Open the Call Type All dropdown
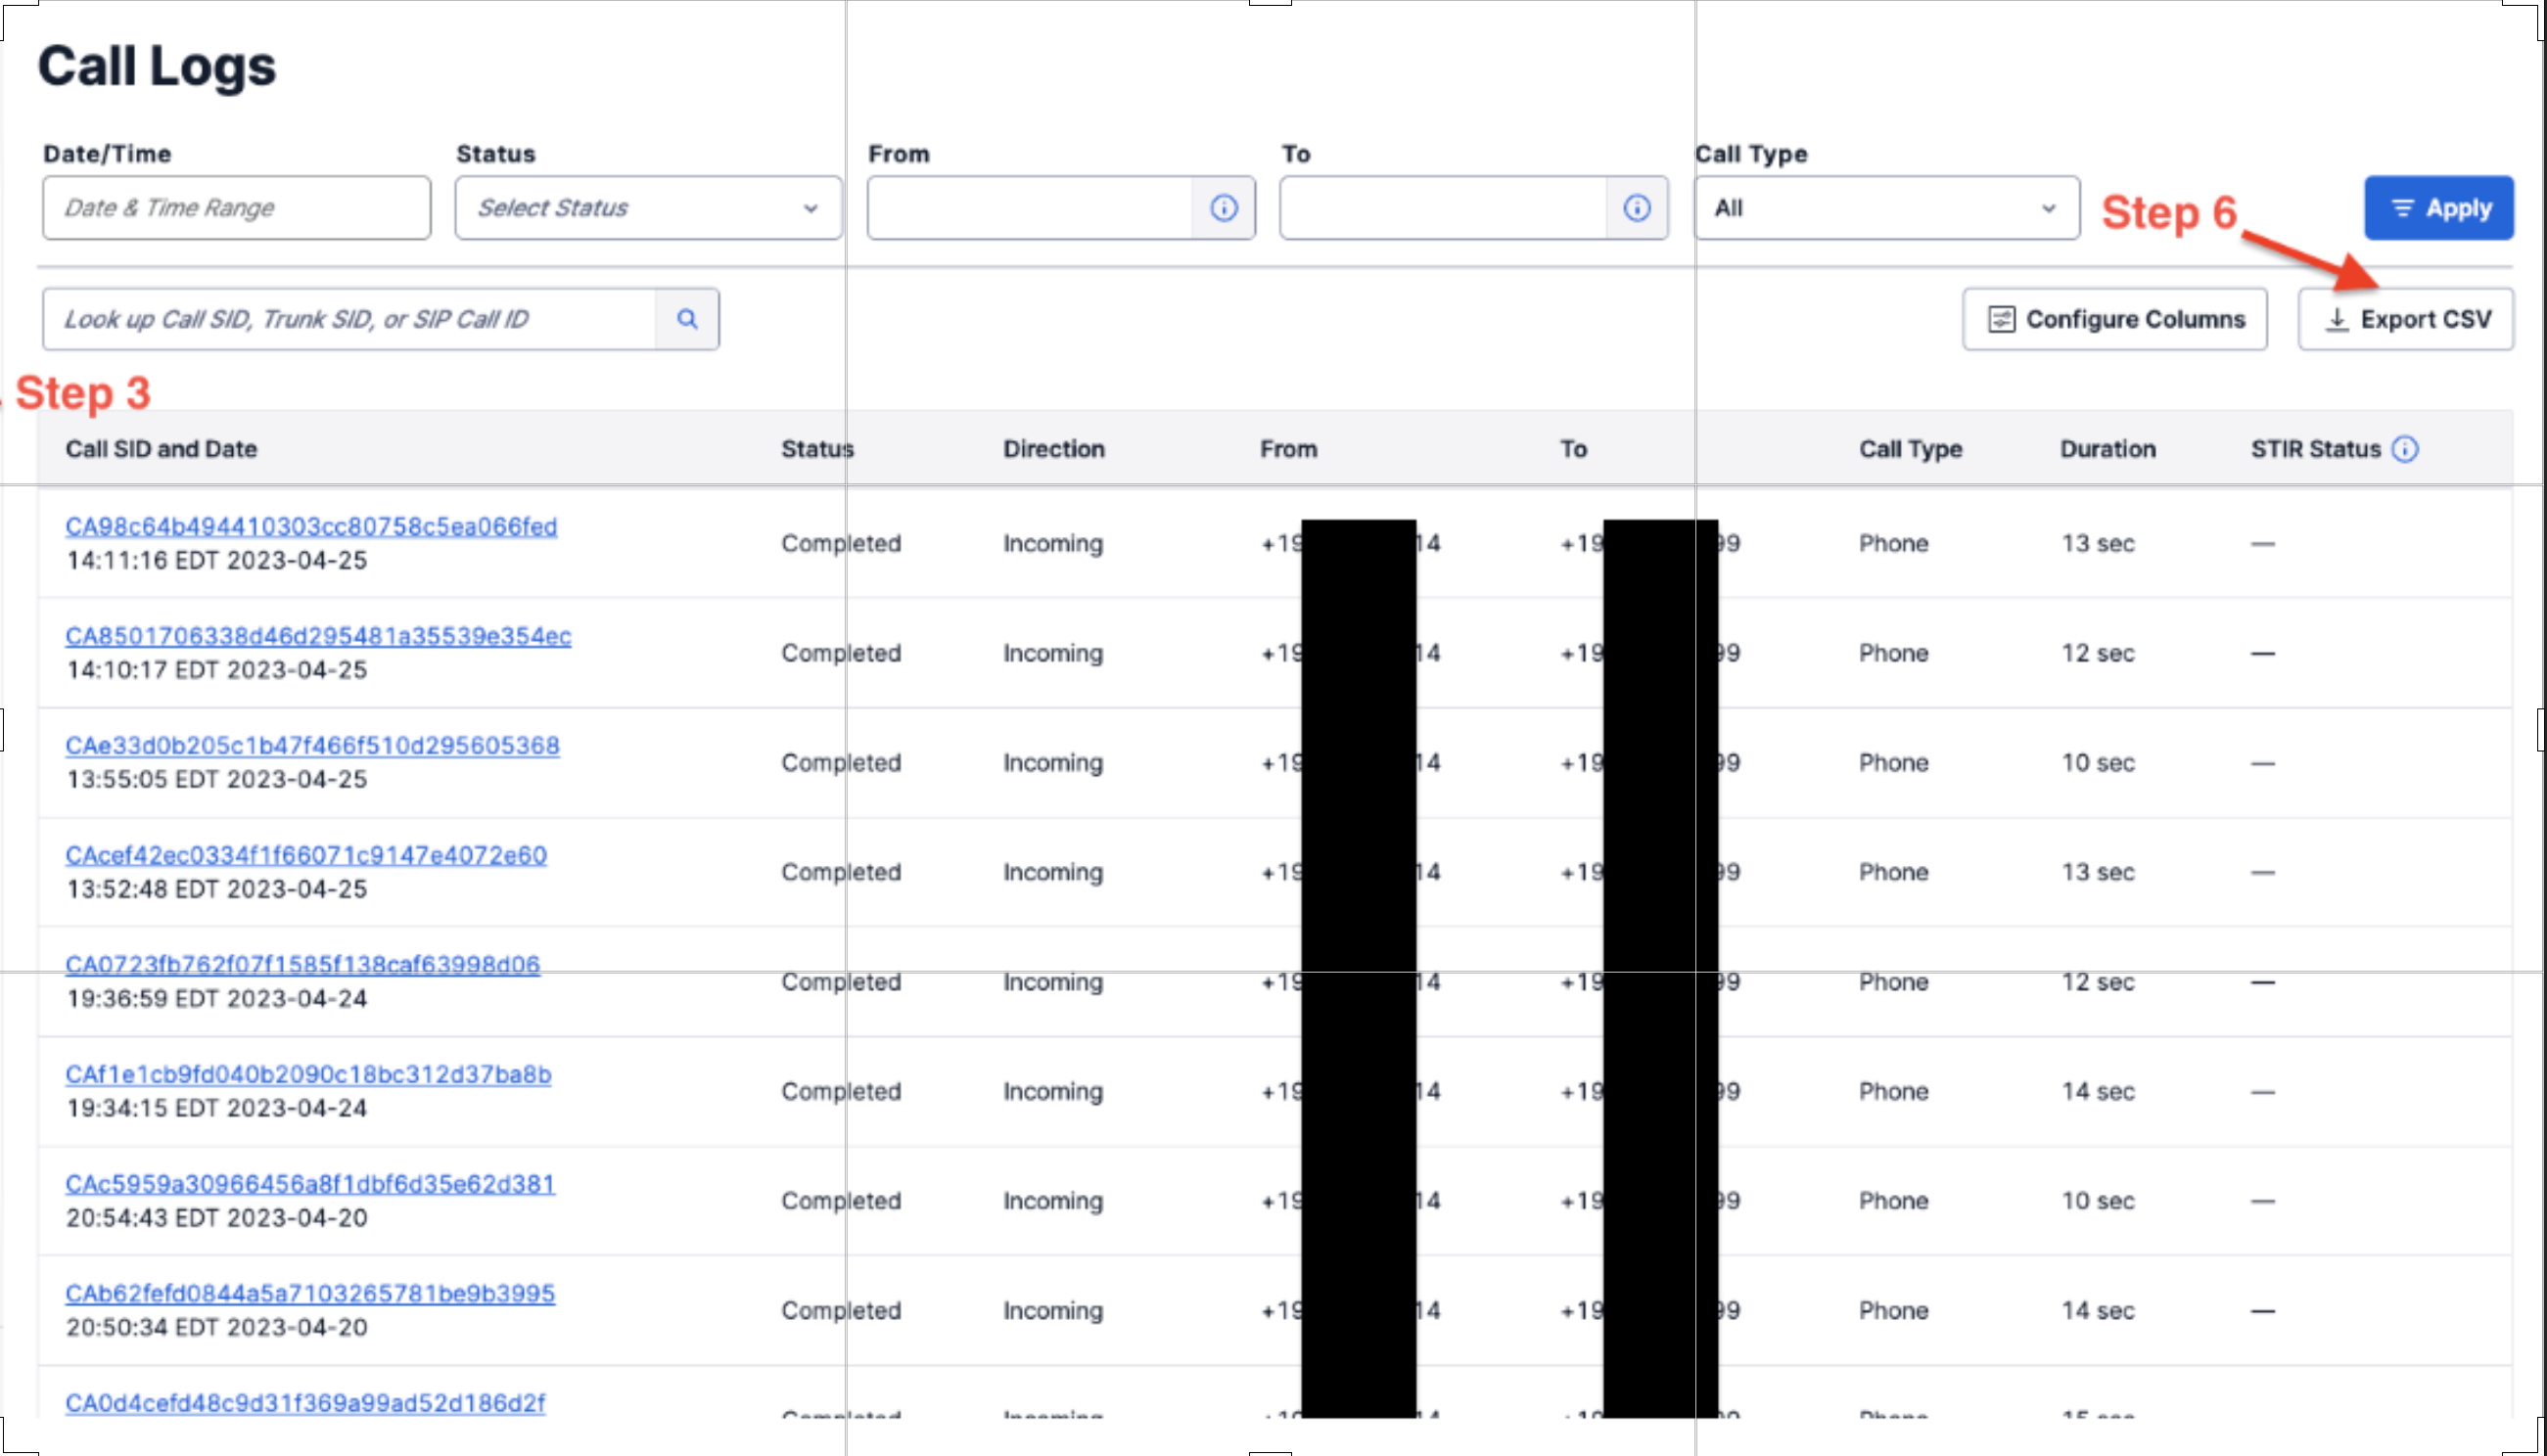 click(x=1886, y=208)
